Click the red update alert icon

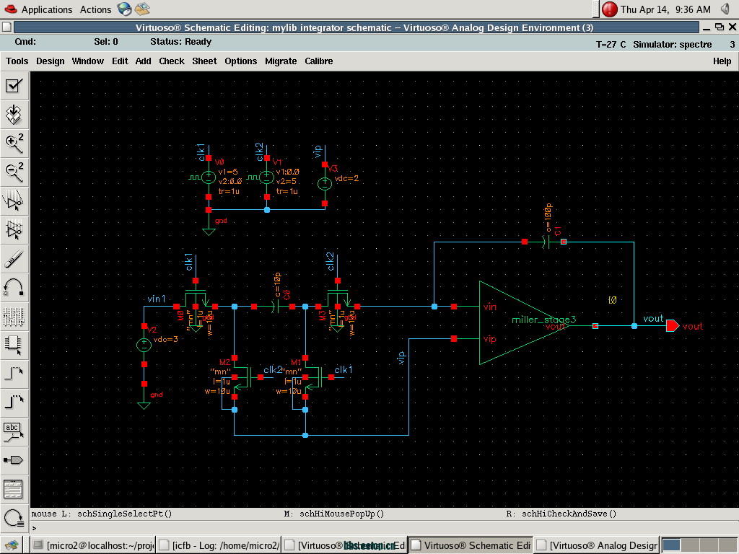click(x=609, y=9)
